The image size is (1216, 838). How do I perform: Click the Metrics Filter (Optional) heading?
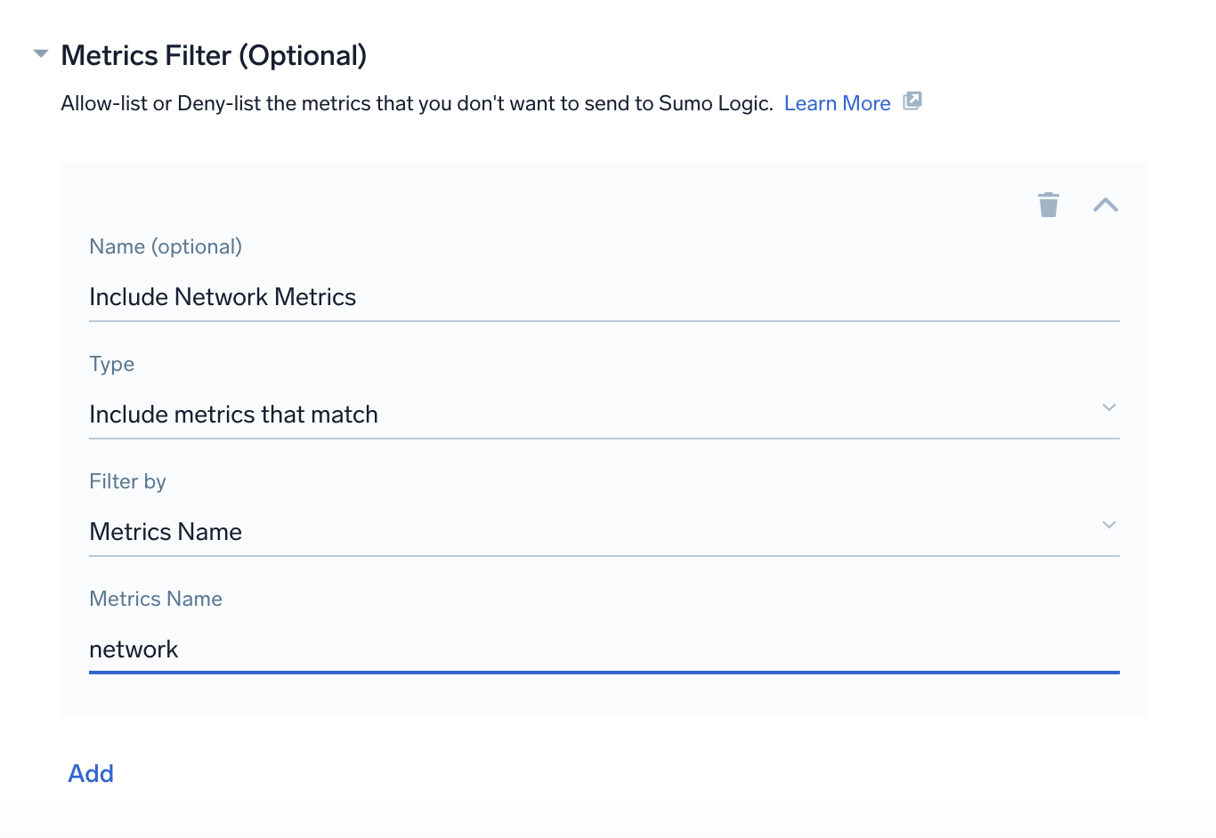214,55
